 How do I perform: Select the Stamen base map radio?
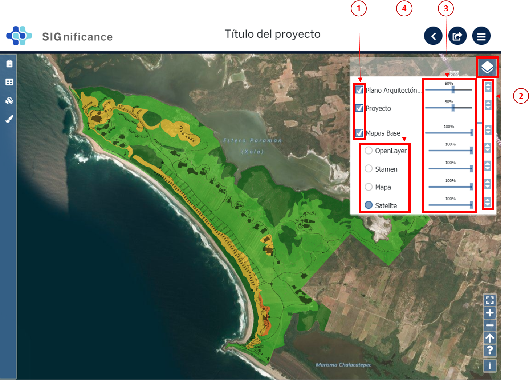[x=369, y=168]
